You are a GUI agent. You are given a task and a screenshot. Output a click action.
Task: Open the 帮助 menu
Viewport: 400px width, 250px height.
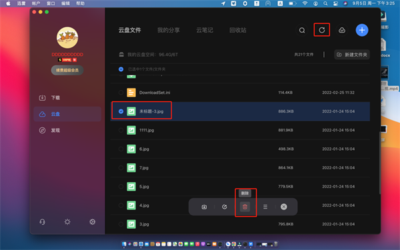[81, 3]
